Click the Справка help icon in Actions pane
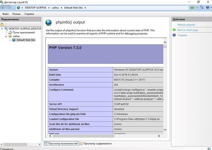 174,35
